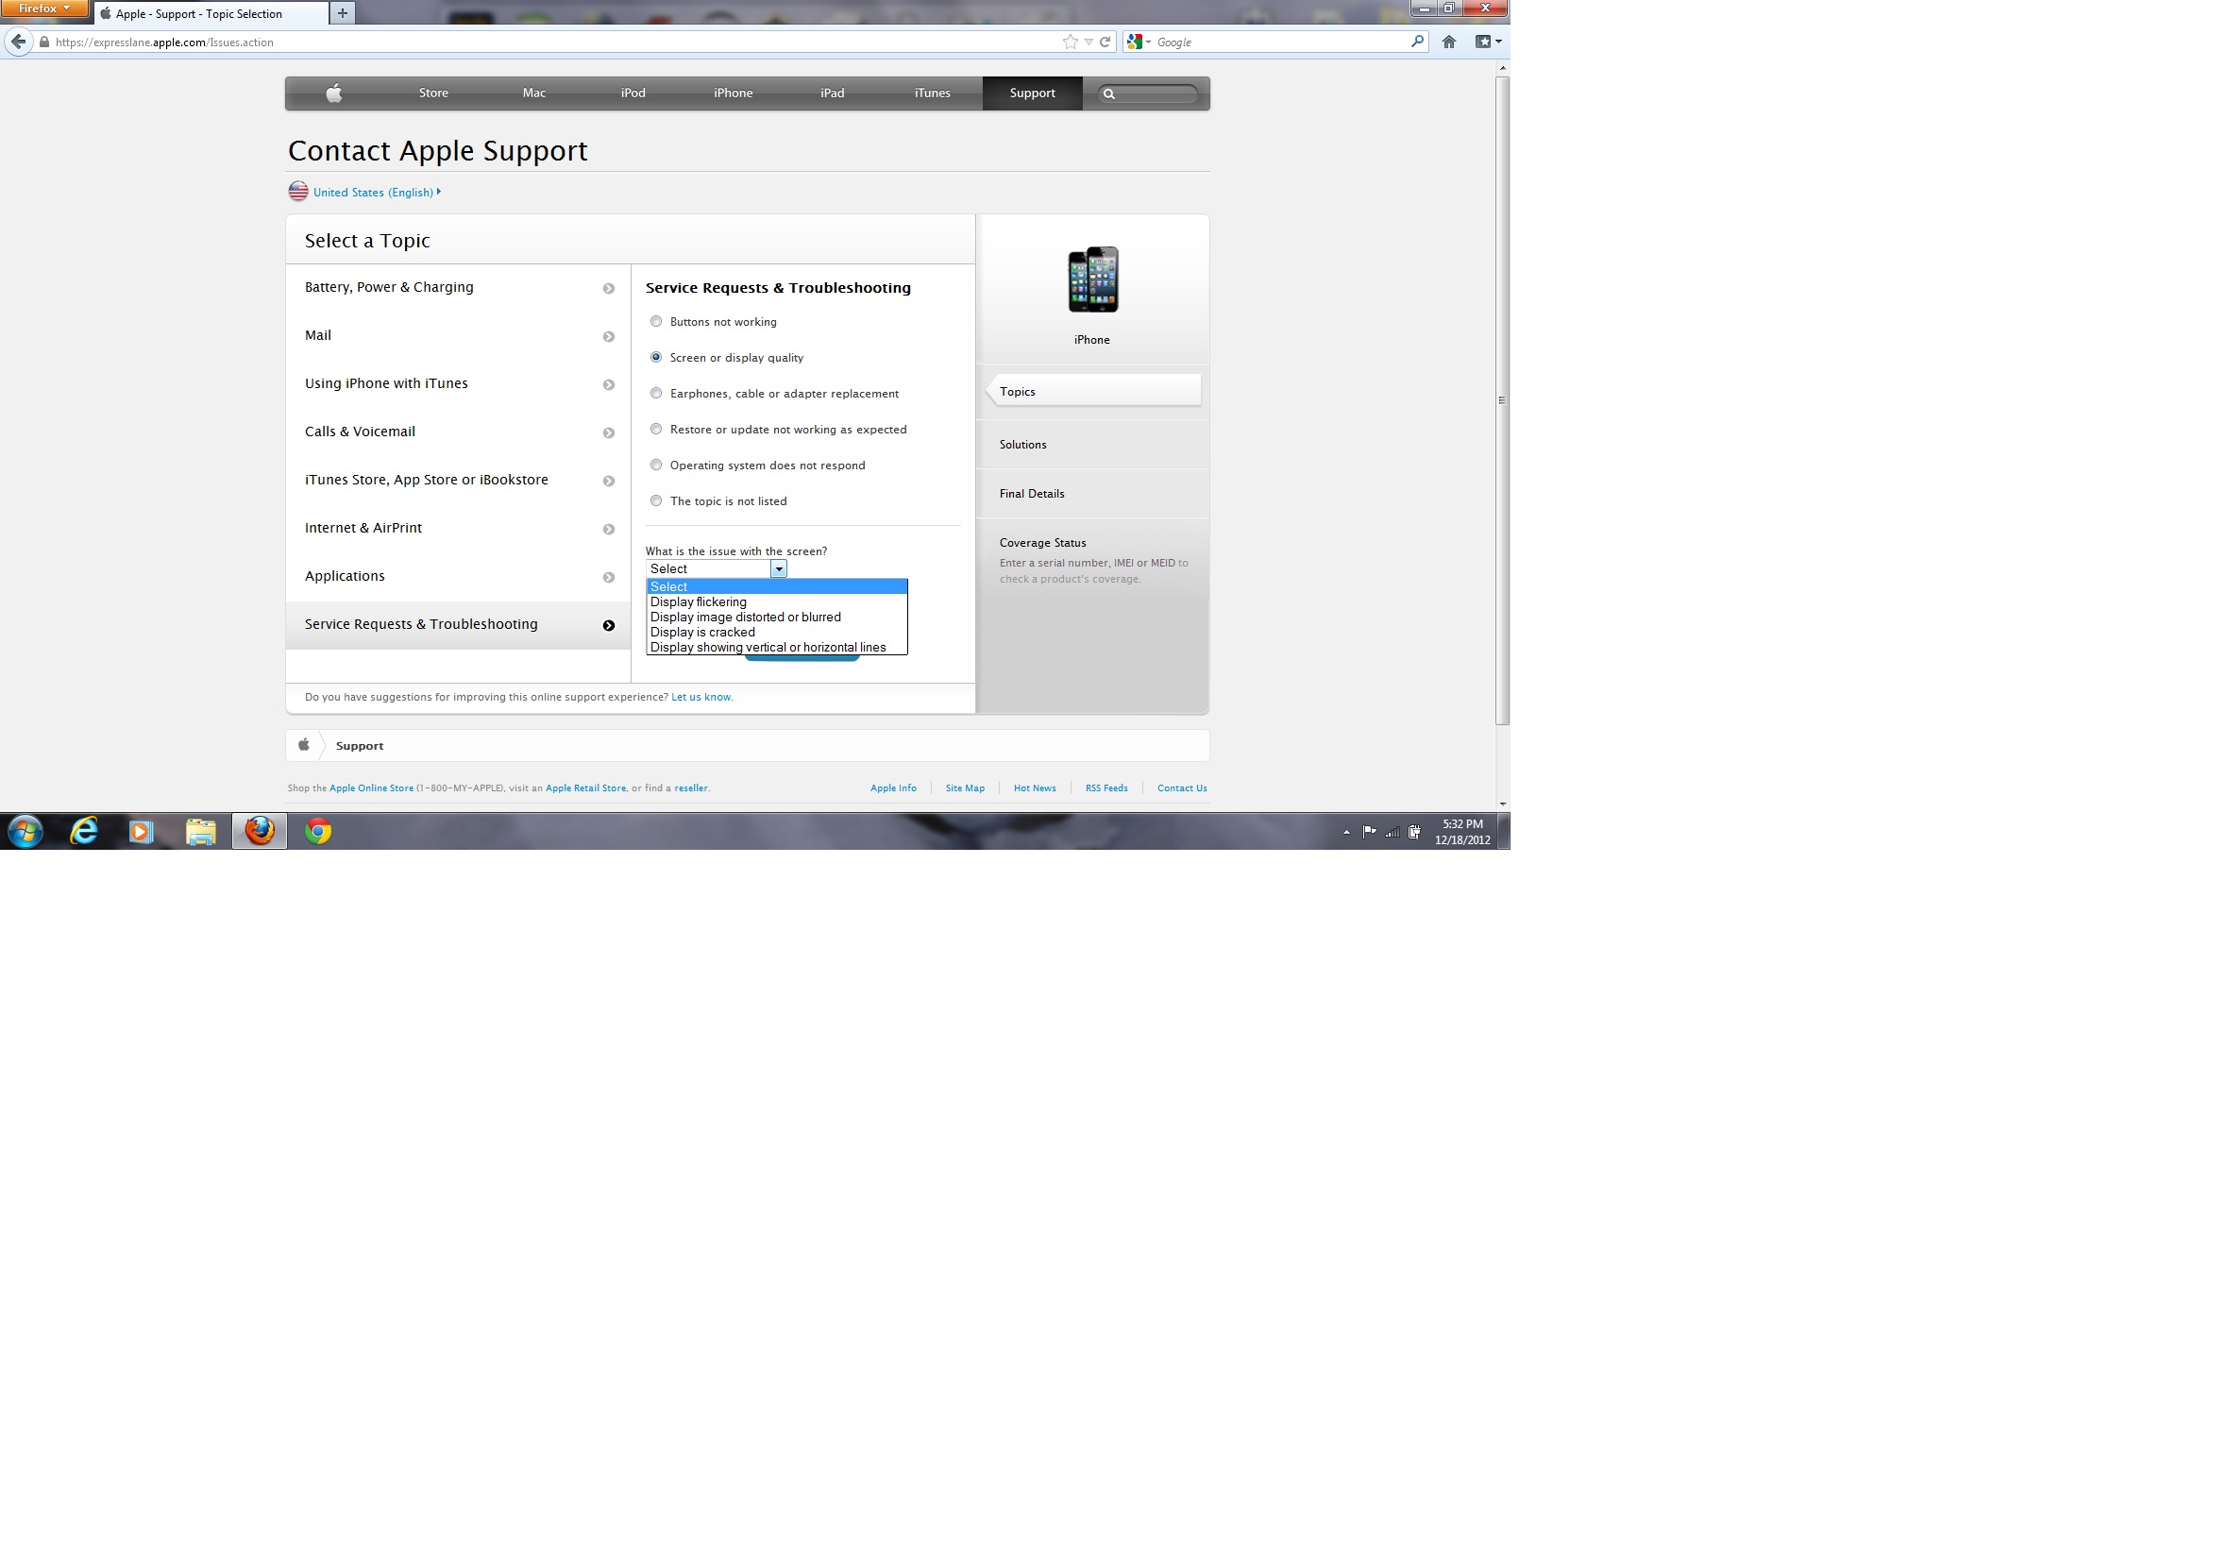Open the Support navigation tab

pos(1032,93)
